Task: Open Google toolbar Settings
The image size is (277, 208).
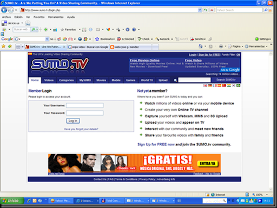Action: [x=263, y=39]
